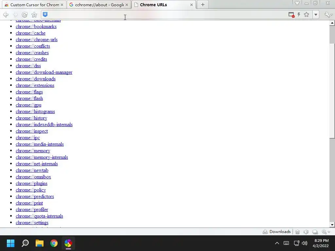Click the chrome://inspect link
Image resolution: width=335 pixels, height=251 pixels.
click(x=32, y=131)
